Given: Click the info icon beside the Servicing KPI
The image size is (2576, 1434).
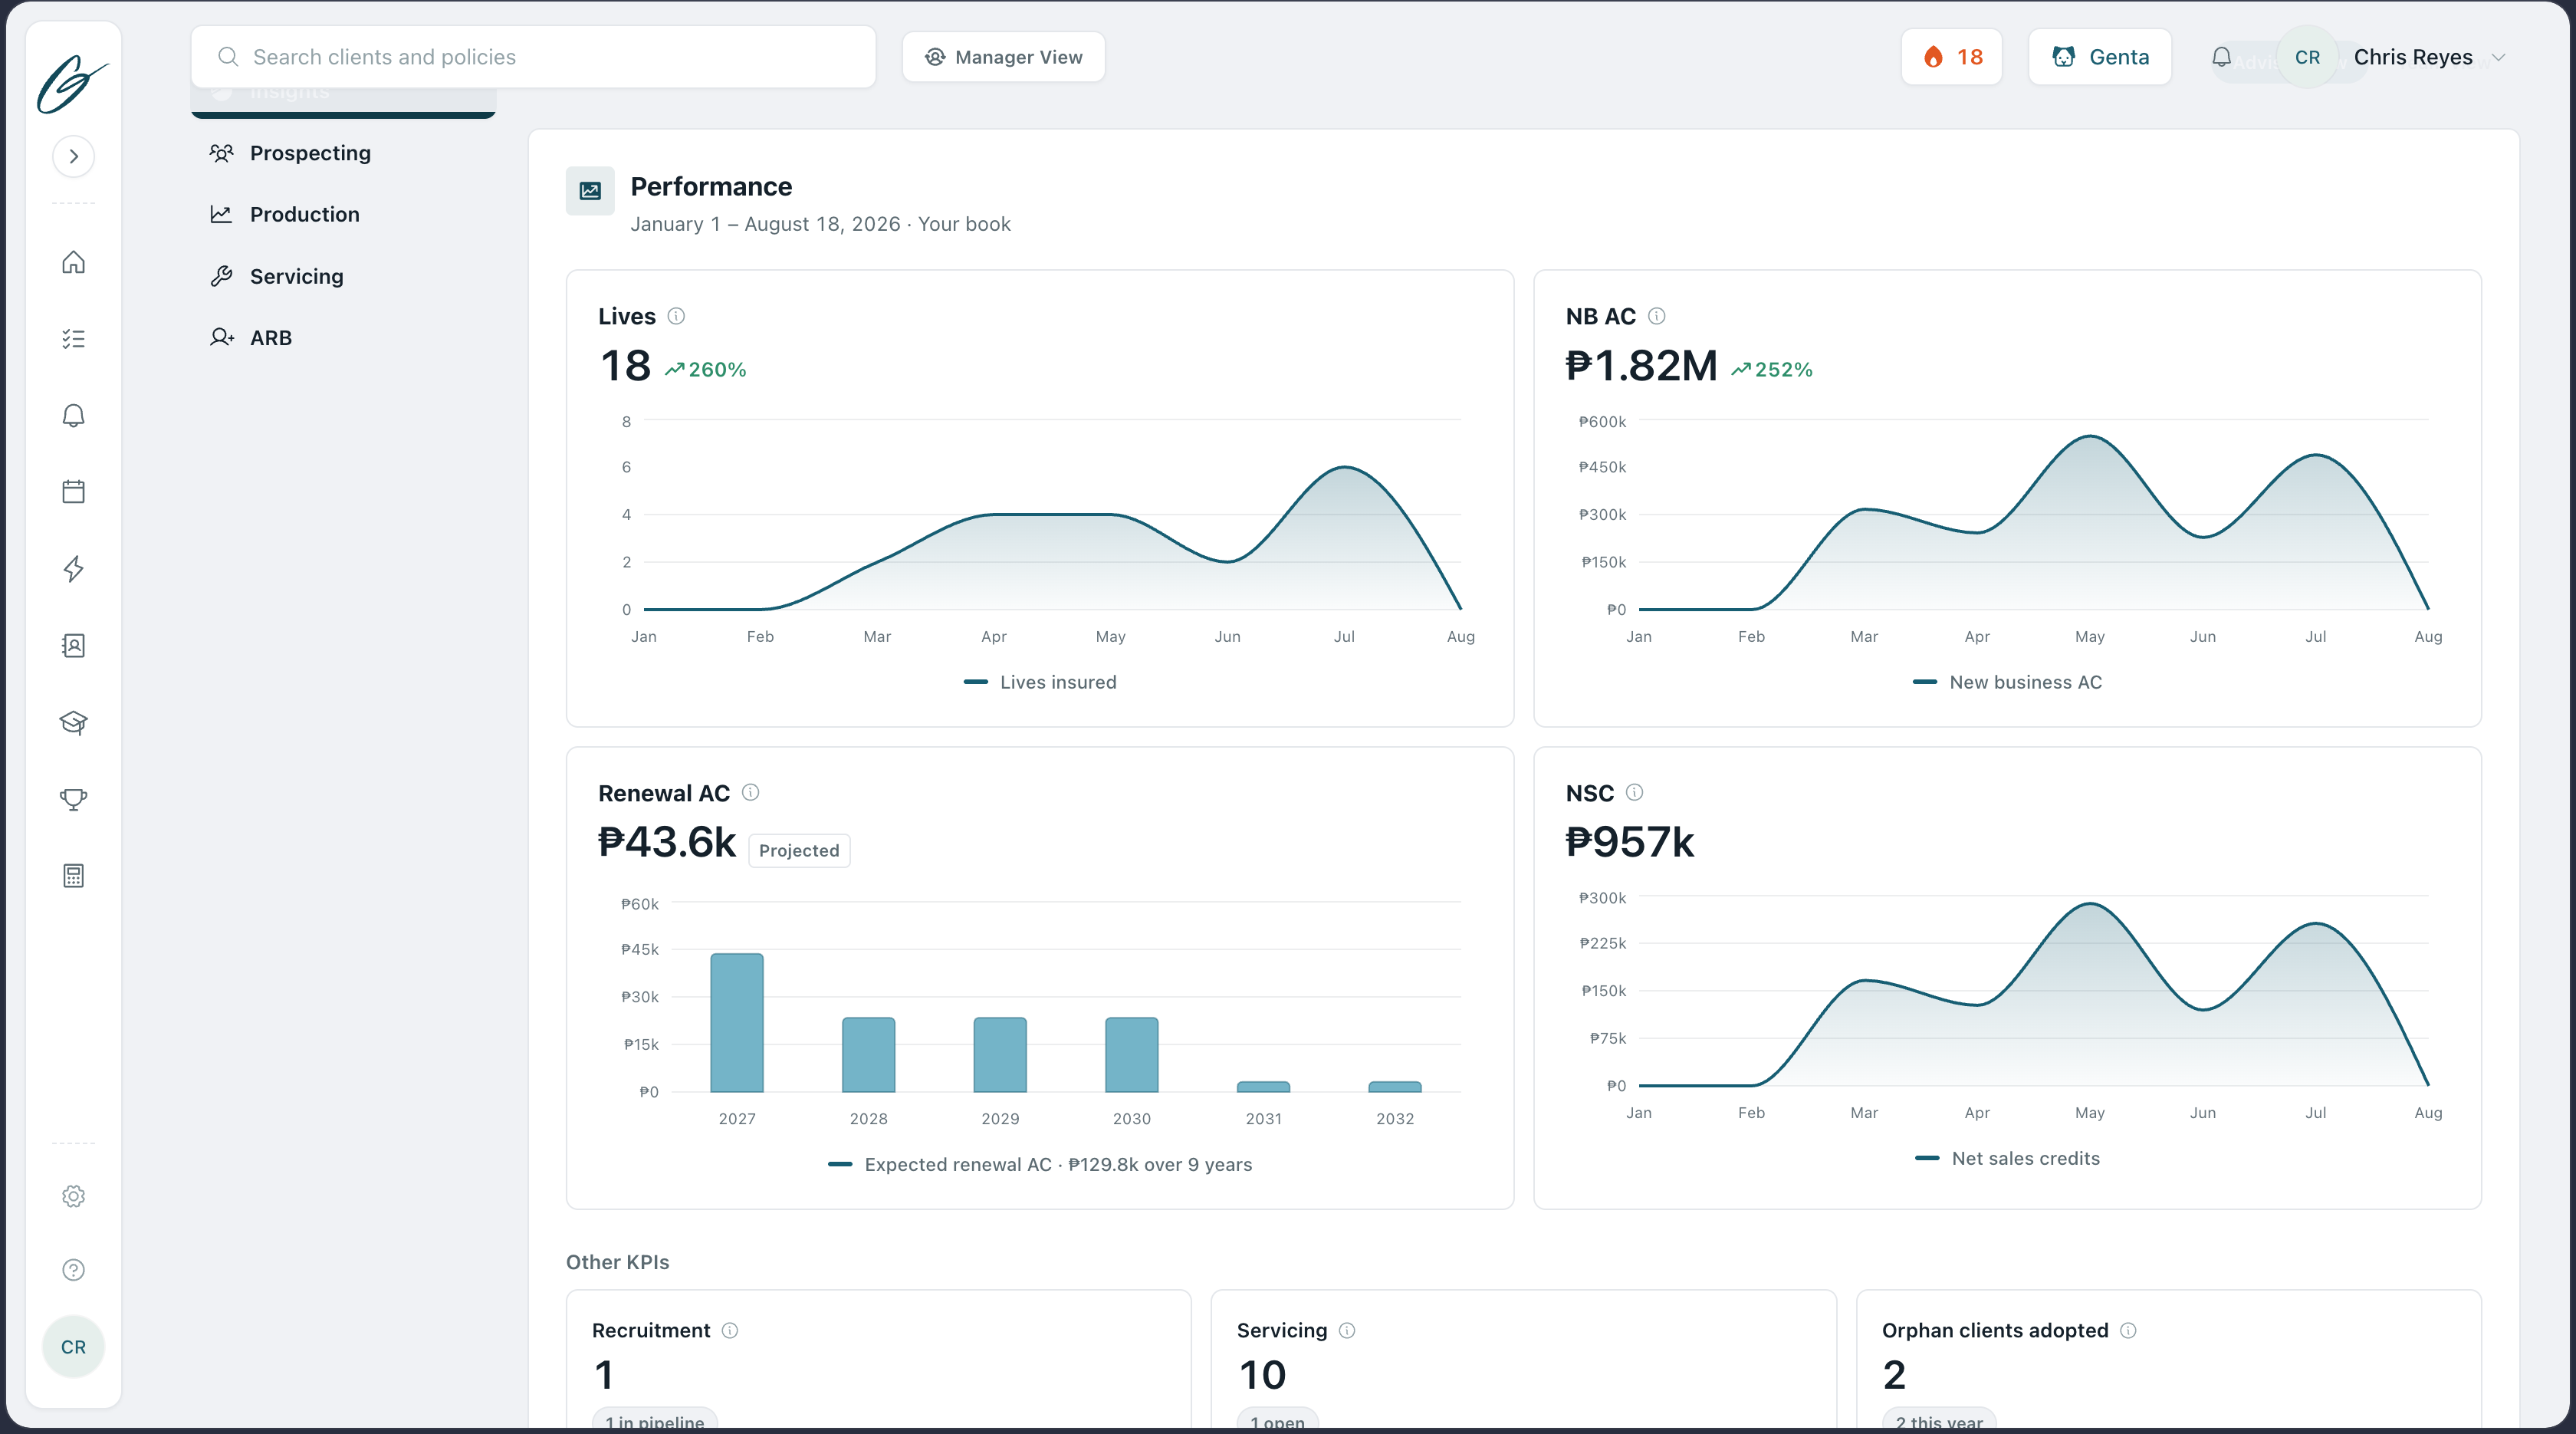Looking at the screenshot, I should tap(1347, 1330).
